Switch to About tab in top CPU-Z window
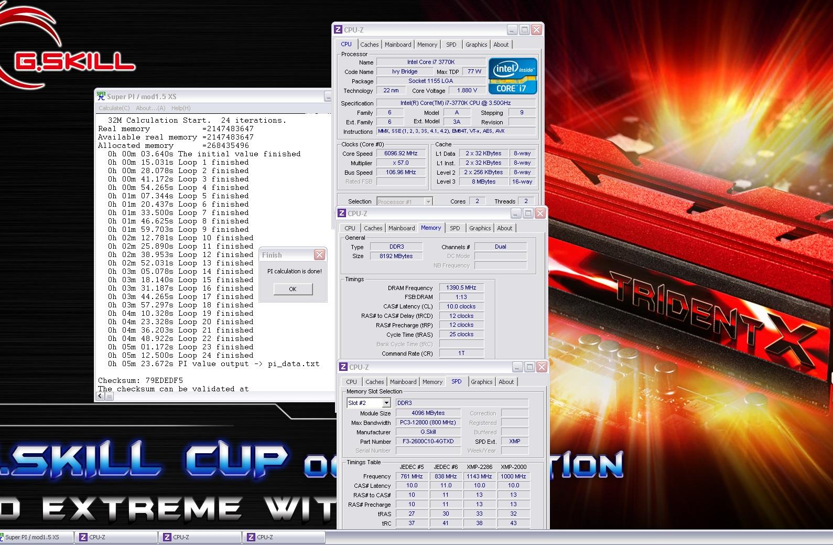Viewport: 833px width, 545px height. pos(501,45)
